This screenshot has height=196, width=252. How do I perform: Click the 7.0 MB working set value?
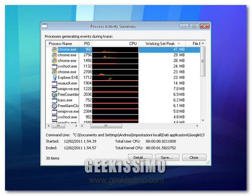point(179,89)
